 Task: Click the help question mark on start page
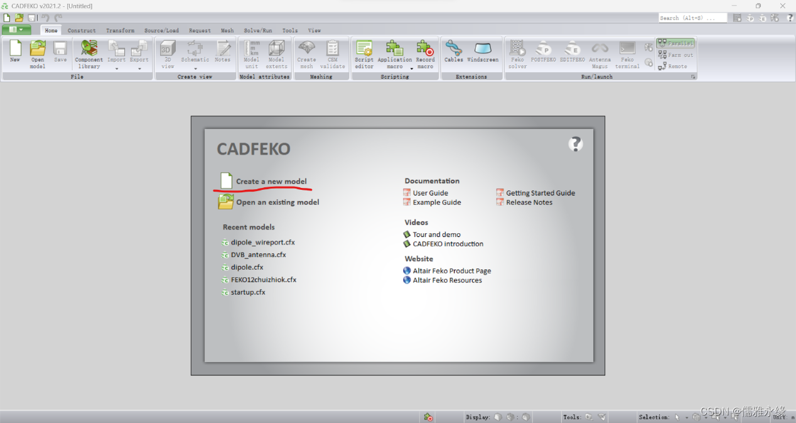point(576,144)
